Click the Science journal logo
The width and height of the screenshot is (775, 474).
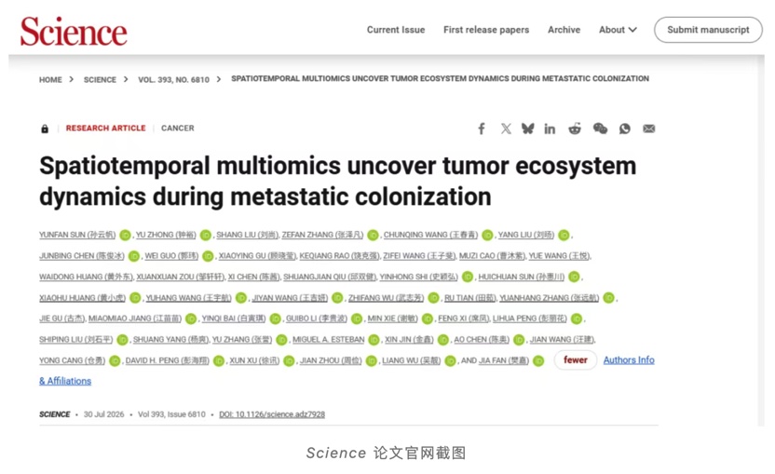pos(74,31)
